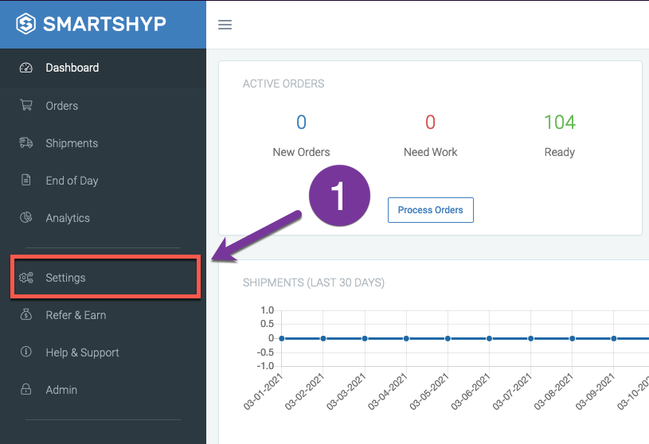
Task: Click the Process Orders button
Action: [x=431, y=210]
